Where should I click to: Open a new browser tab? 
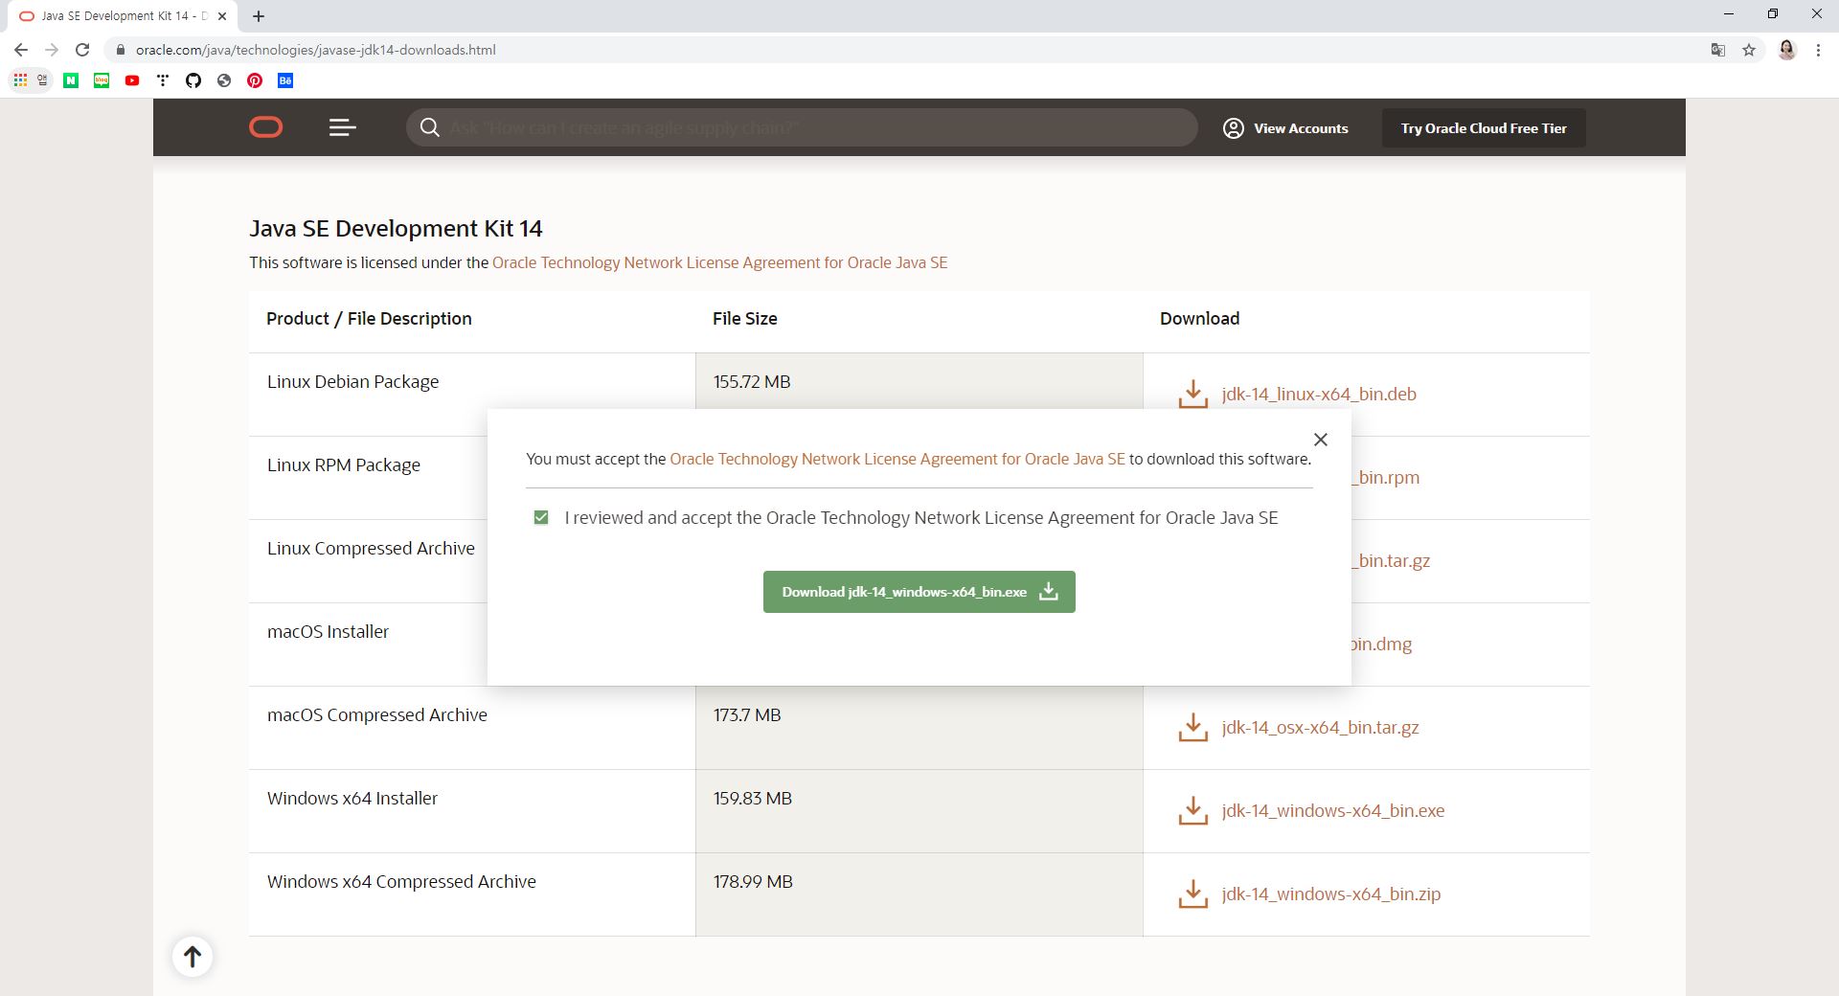tap(259, 16)
